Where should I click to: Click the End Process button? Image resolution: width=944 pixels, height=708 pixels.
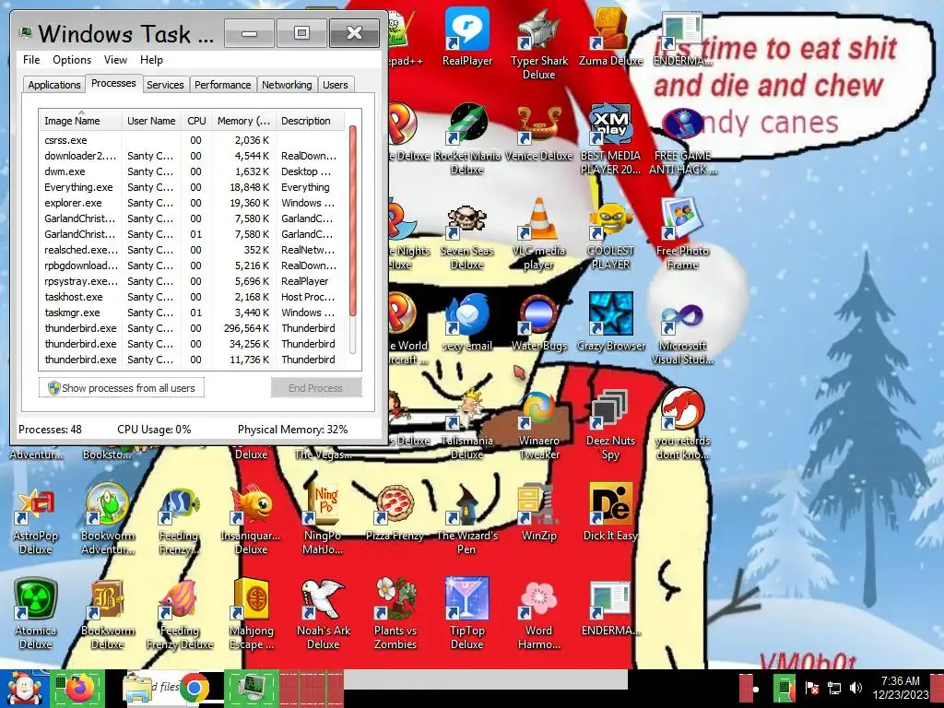[315, 388]
